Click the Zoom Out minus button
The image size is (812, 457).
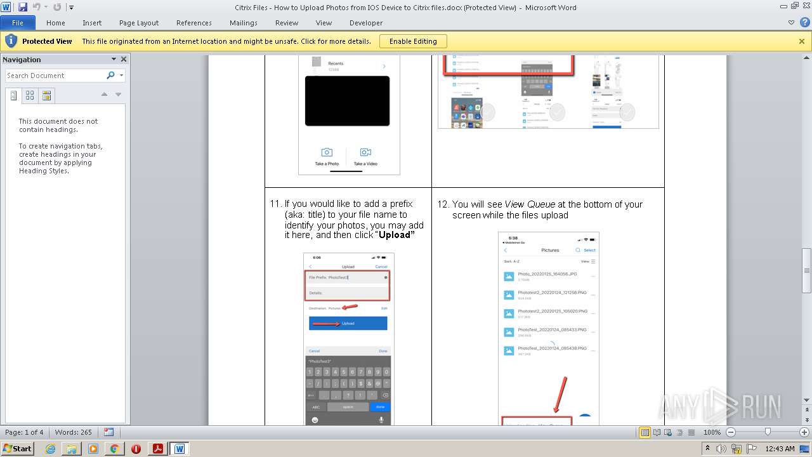tap(730, 432)
